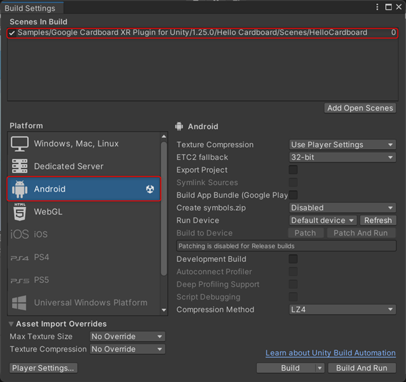Uncheck the HelloCardboard scene checkbox
The height and width of the screenshot is (382, 406).
pos(11,33)
